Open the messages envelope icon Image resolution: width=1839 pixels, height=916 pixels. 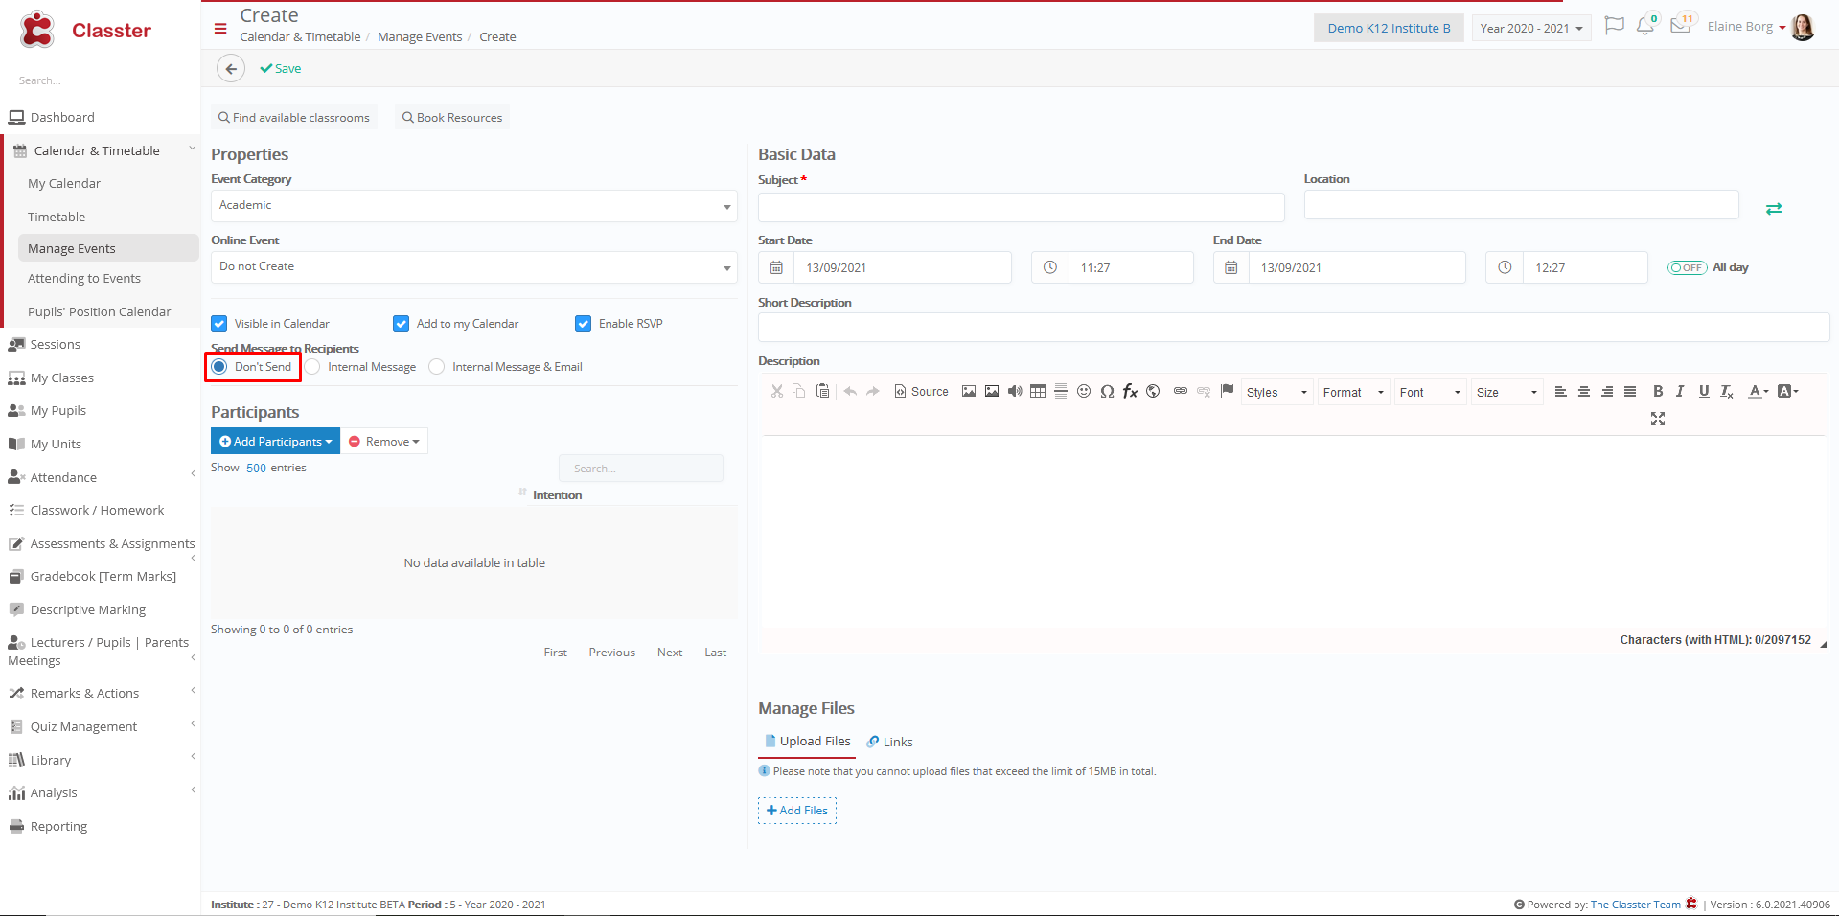(1681, 26)
